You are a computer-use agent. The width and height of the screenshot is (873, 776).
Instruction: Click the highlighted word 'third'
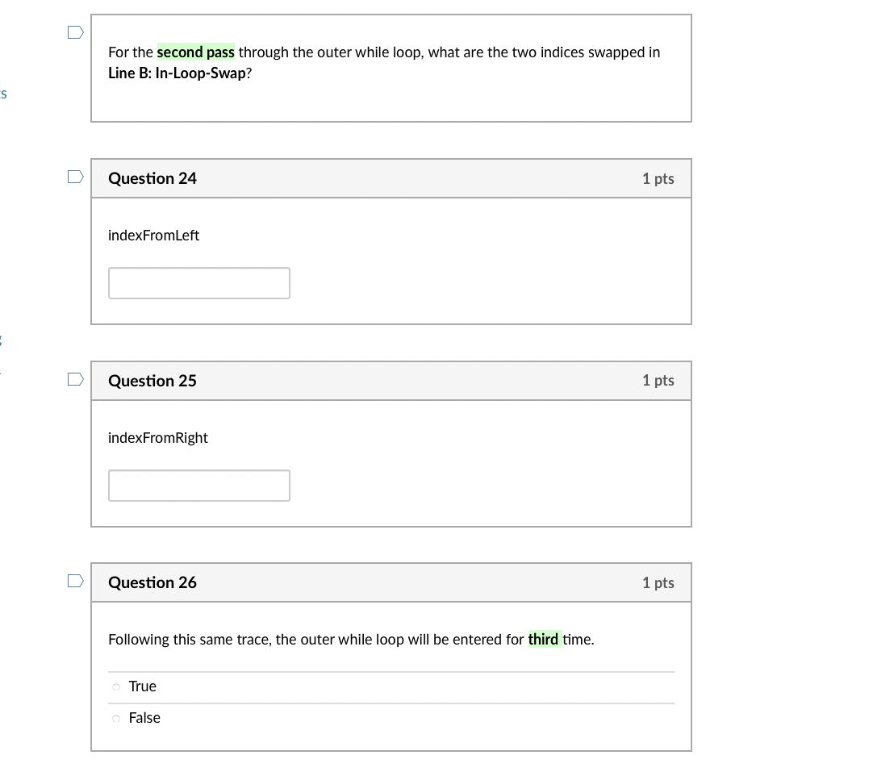543,639
